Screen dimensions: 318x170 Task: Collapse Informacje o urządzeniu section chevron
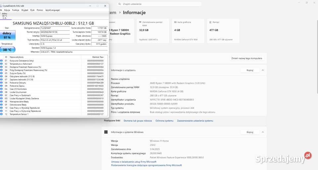[x=263, y=70]
